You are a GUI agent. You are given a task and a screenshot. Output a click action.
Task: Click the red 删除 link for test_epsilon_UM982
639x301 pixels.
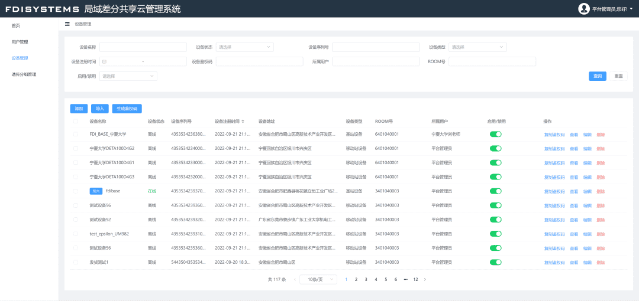[601, 234]
